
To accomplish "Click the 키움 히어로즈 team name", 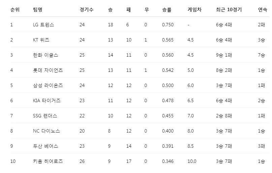I will click(x=48, y=162).
